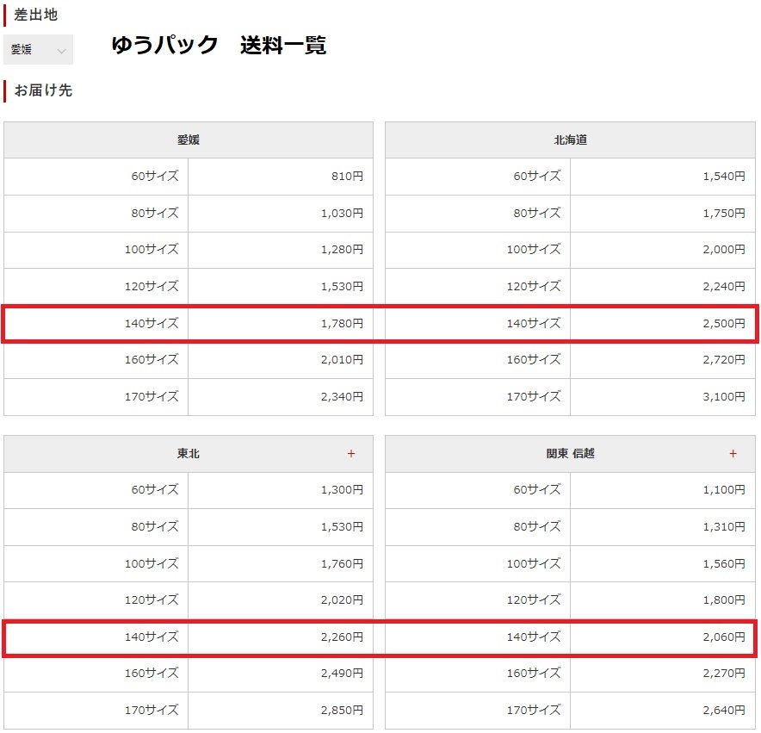
Task: Click the 愛媛 destination table header
Action: click(x=189, y=140)
